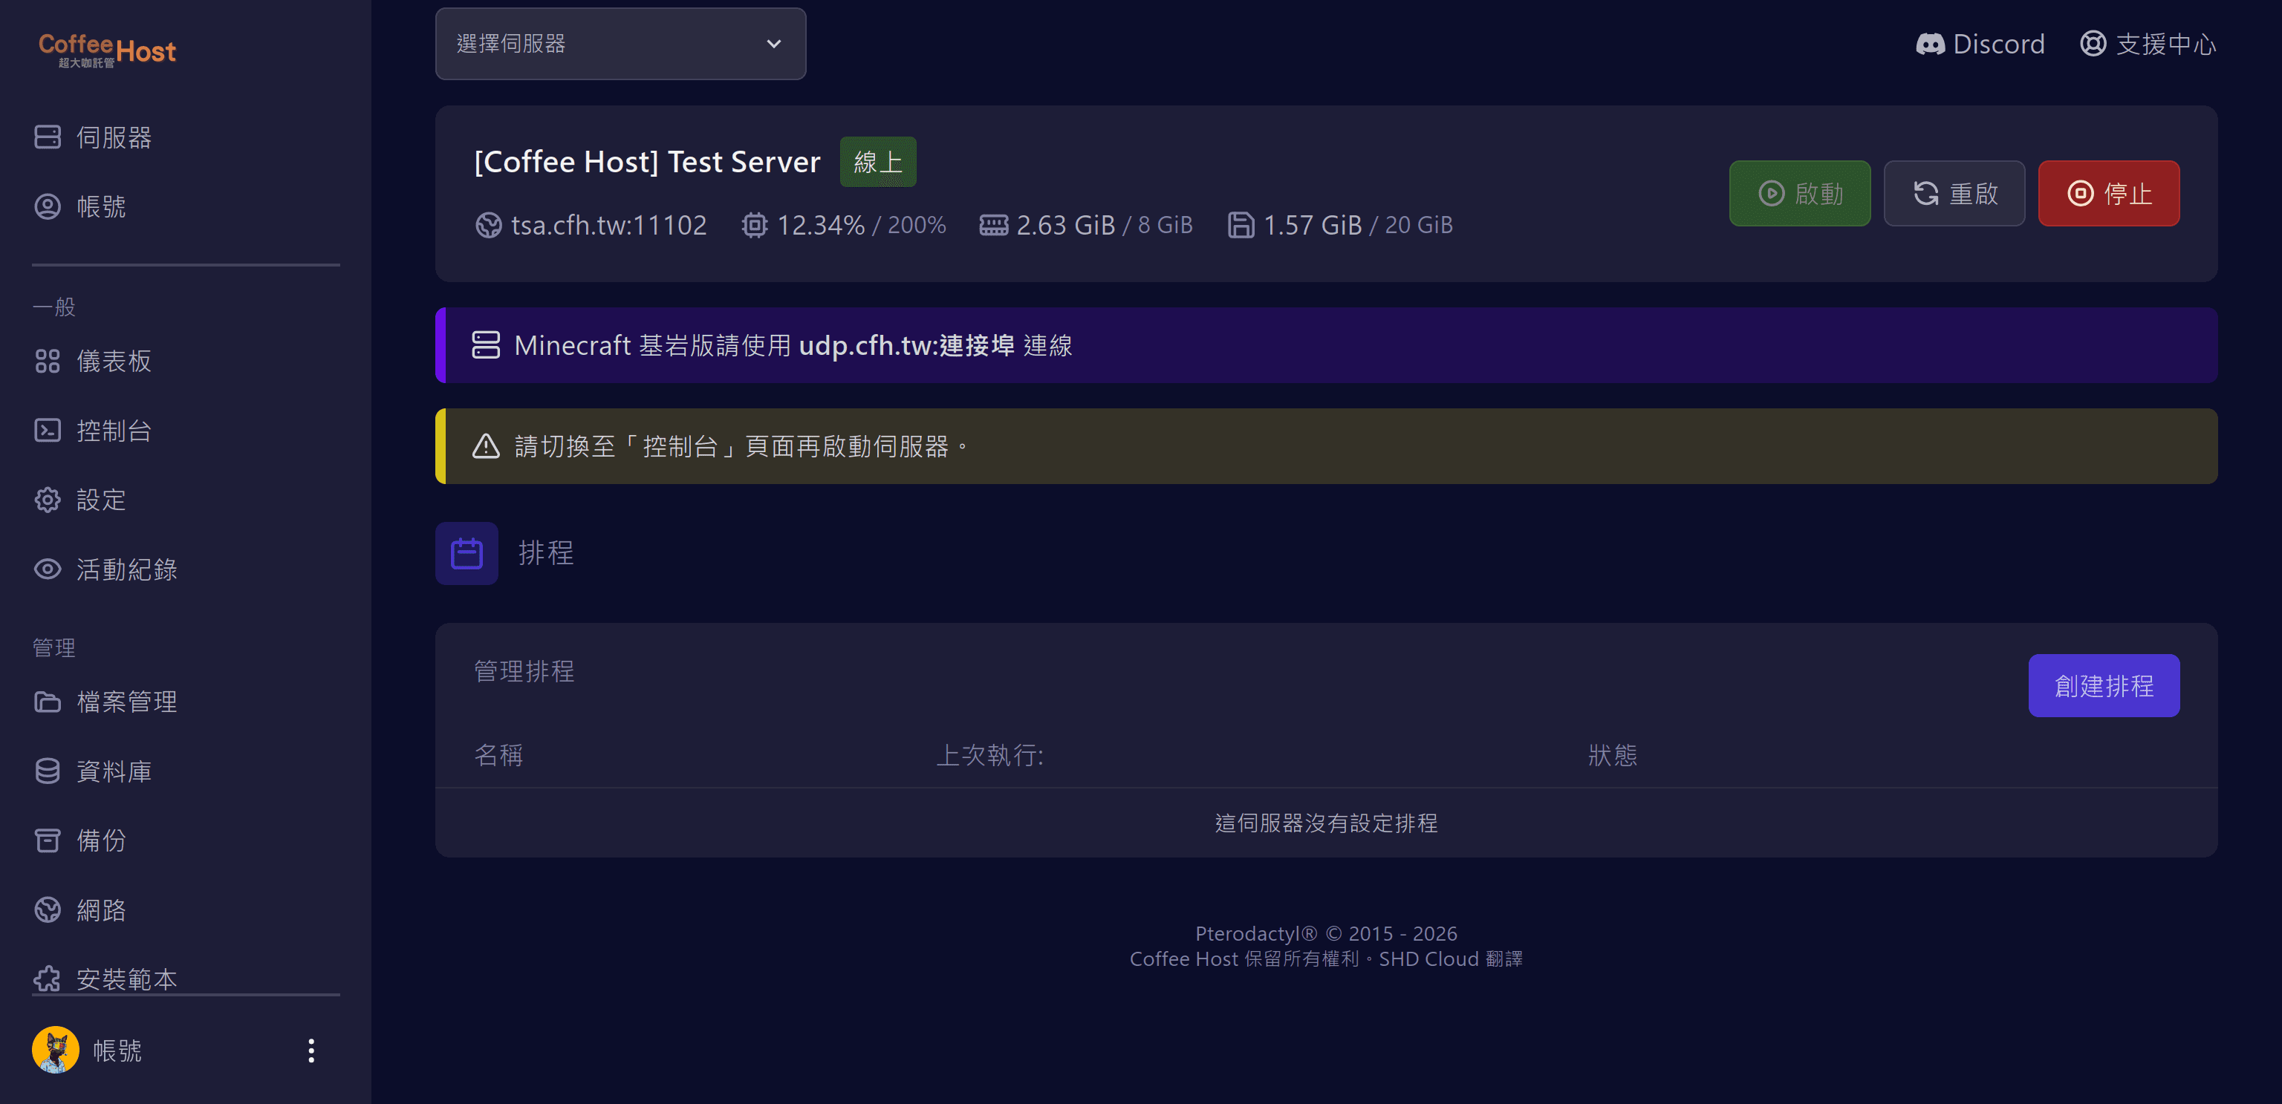Image resolution: width=2282 pixels, height=1104 pixels.
Task: Click the 創建排程 create schedule button
Action: [2103, 685]
